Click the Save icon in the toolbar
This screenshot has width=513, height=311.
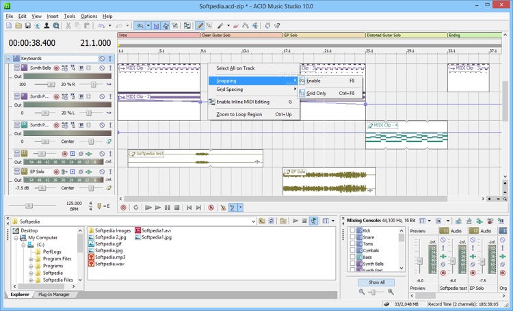(27, 26)
